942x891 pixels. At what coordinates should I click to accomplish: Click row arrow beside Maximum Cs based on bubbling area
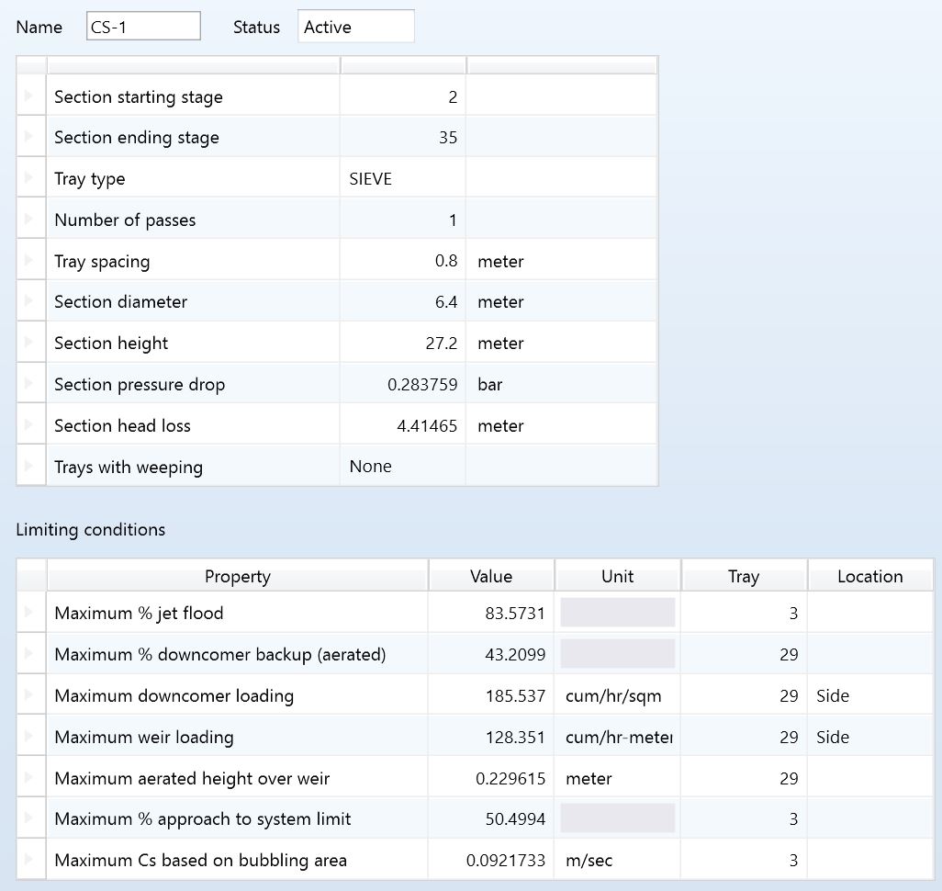(30, 860)
